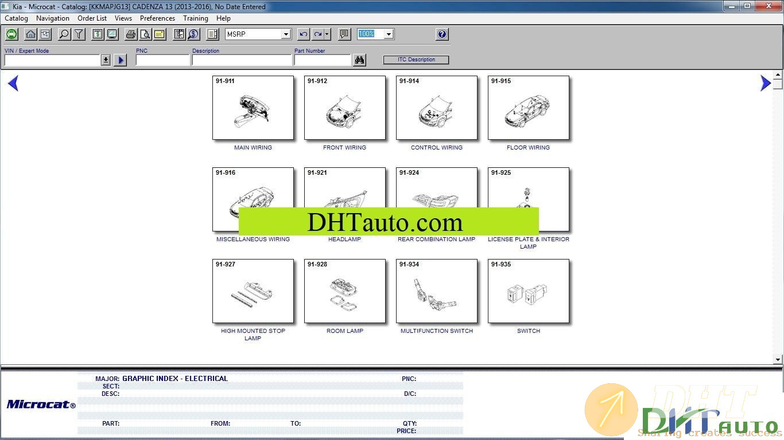Open the Views menu
The image size is (784, 440).
[123, 18]
